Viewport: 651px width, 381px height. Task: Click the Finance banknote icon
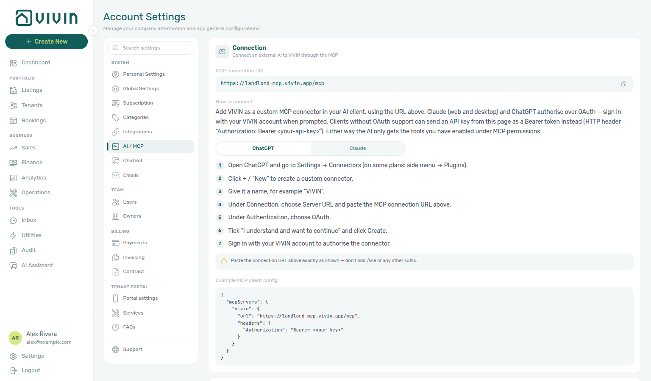click(x=13, y=163)
